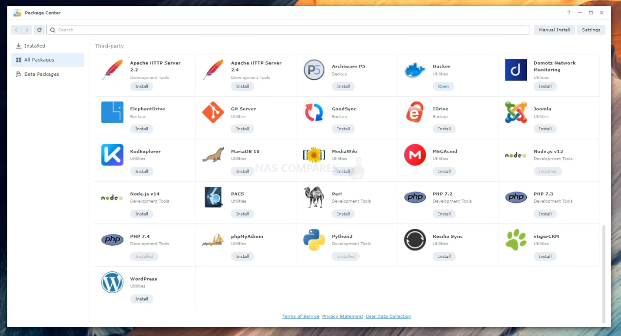Install Apache HTTP Server 2.2
The height and width of the screenshot is (336, 621).
click(142, 87)
